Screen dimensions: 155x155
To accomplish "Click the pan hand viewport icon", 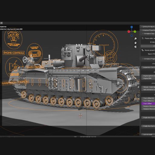I will [135, 43].
